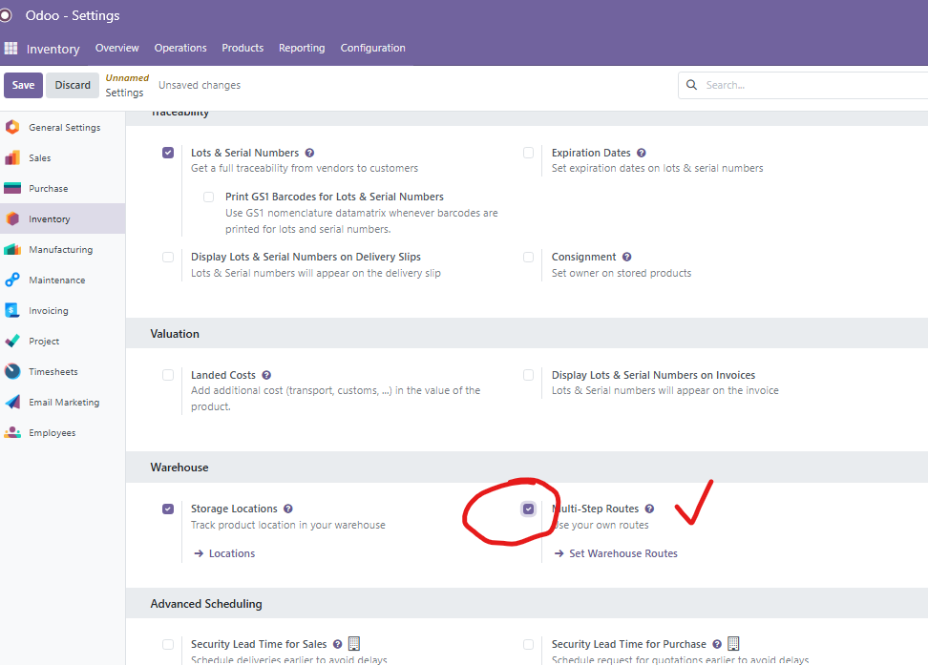Tick Print GS1 Barcodes checkbox
The height and width of the screenshot is (665, 928).
click(x=208, y=197)
